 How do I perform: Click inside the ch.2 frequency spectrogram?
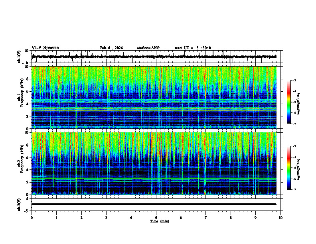click(154, 163)
